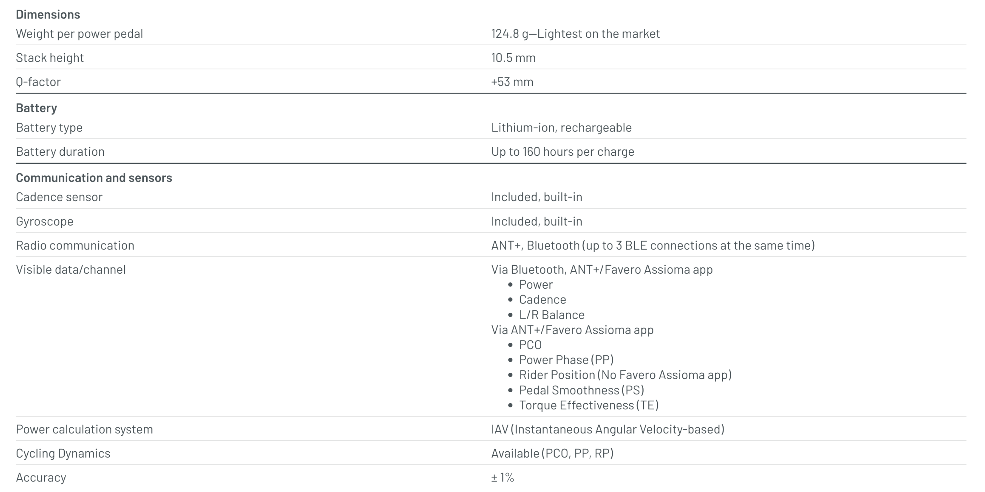Viewport: 985px width, 492px height.
Task: Click the ± 1% accuracy value
Action: pyautogui.click(x=502, y=477)
